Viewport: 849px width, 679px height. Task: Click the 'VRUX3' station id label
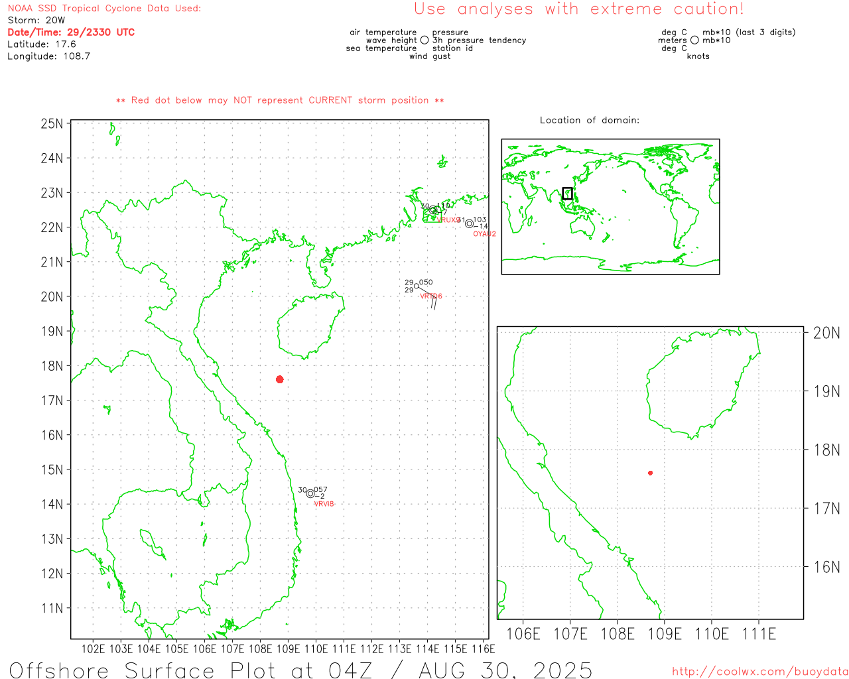click(x=448, y=220)
